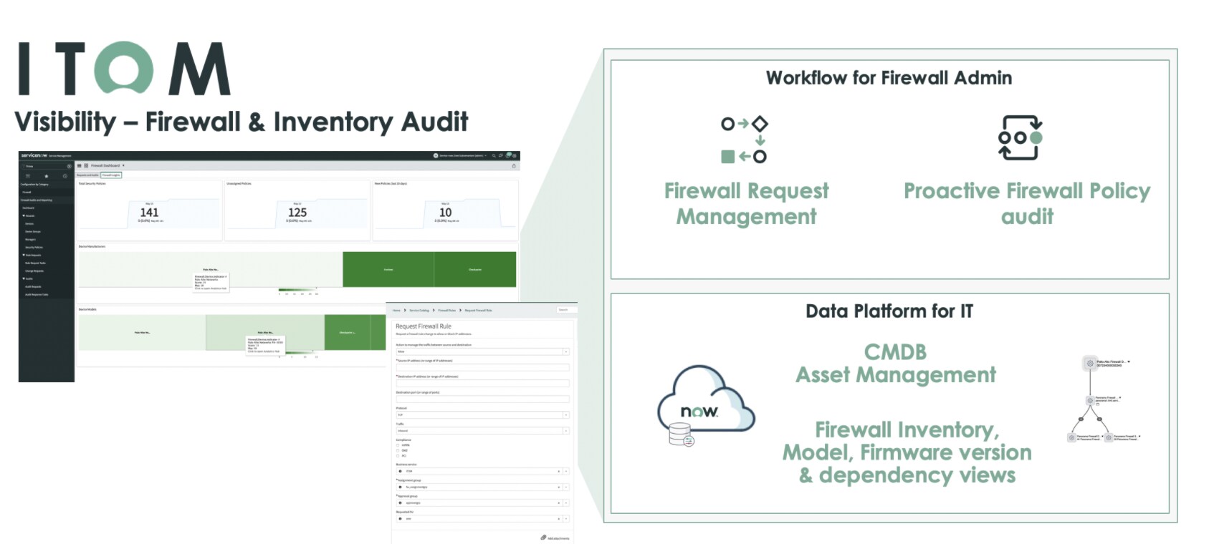Click the Checkpoint block in Device Manufacturers treemap
The height and width of the screenshot is (544, 1214).
pos(474,269)
